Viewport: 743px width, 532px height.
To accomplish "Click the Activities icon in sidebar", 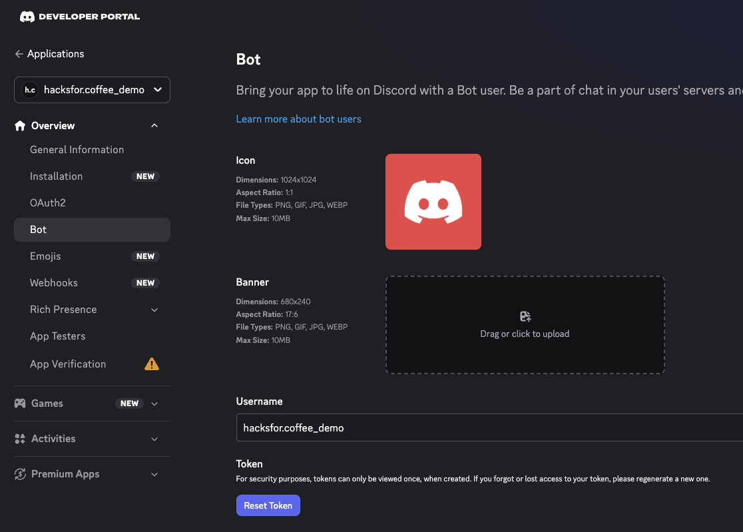I will click(x=20, y=439).
